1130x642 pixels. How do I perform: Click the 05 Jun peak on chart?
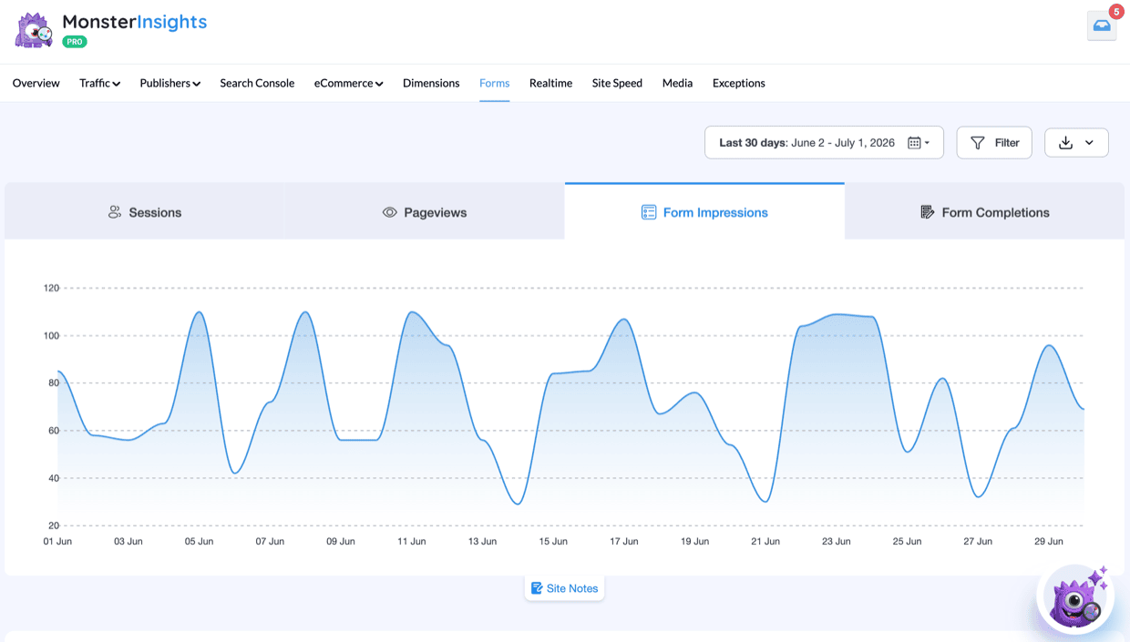[199, 312]
